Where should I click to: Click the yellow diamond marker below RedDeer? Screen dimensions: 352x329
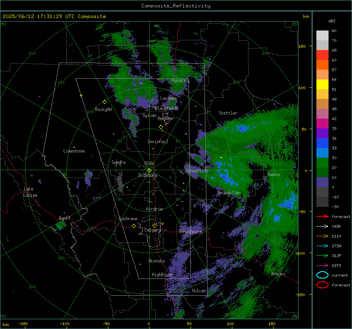click(161, 127)
